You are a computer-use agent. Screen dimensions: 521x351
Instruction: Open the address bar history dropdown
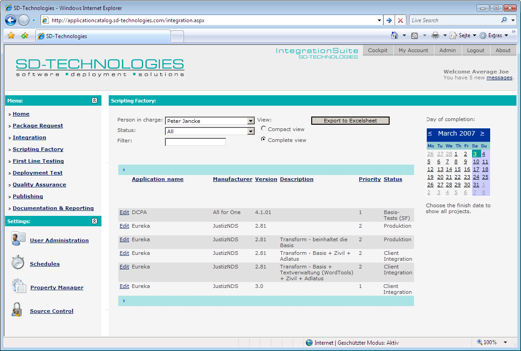379,20
